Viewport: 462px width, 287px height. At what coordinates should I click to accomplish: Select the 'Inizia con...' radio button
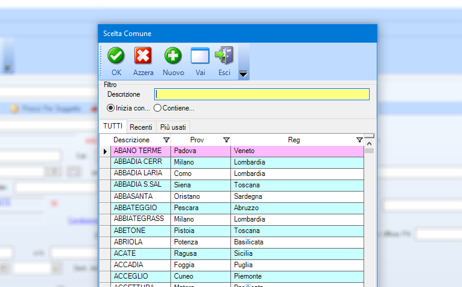point(110,108)
